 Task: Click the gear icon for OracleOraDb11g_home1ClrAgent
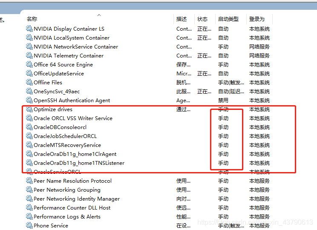pos(29,154)
